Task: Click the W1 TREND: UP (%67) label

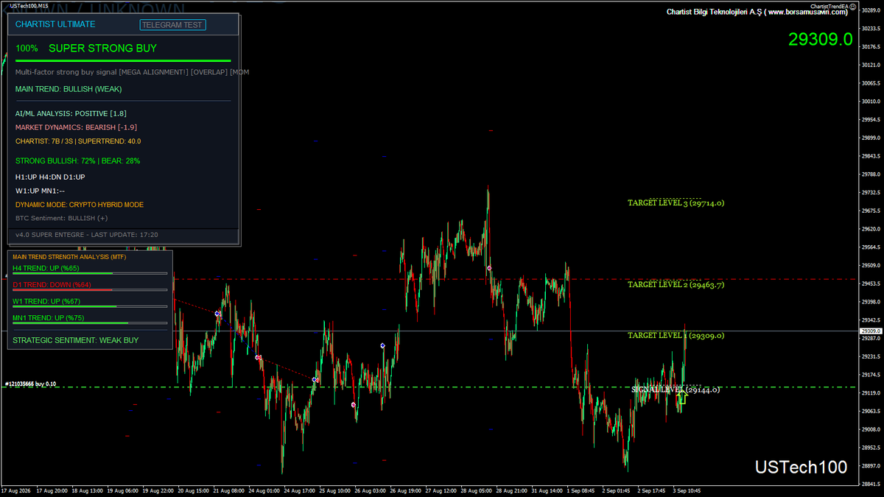Action: coord(46,301)
